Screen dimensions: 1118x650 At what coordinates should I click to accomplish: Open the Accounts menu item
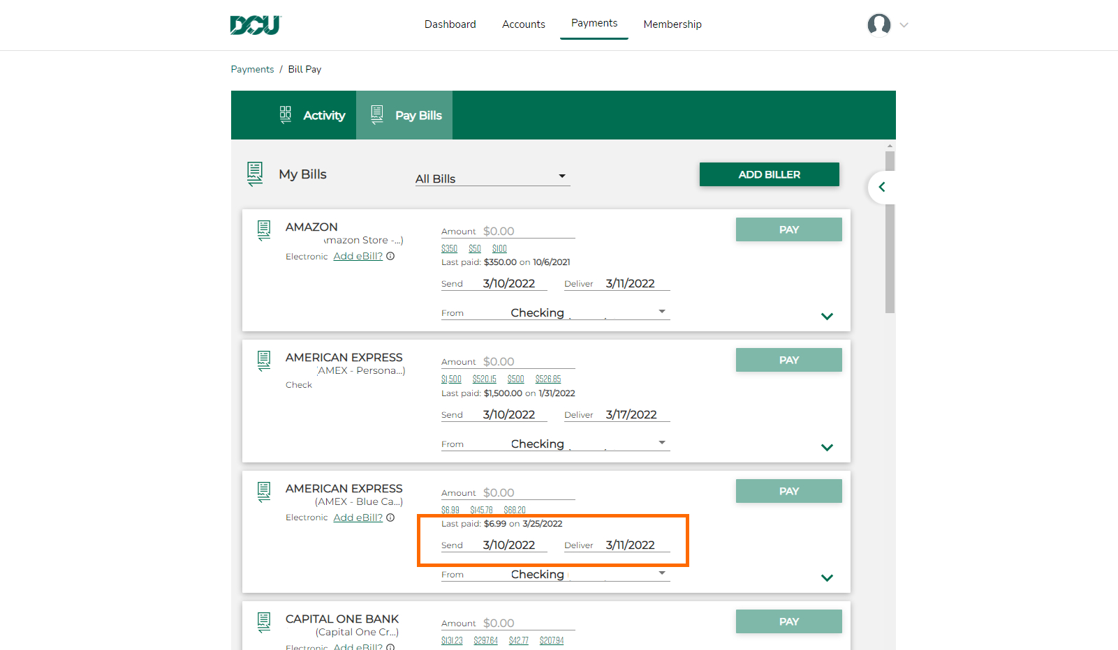coord(523,24)
